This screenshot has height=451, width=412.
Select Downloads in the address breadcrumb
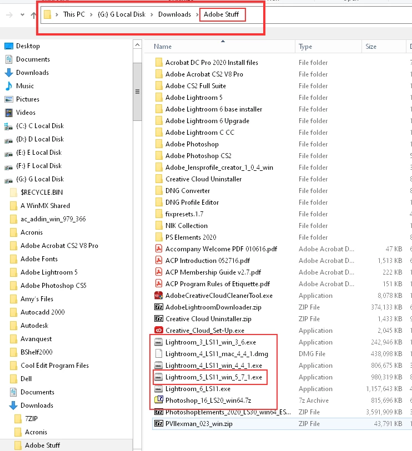click(174, 14)
